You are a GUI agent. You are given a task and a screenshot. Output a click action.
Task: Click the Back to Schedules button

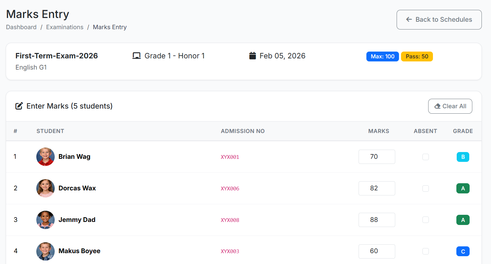click(439, 20)
